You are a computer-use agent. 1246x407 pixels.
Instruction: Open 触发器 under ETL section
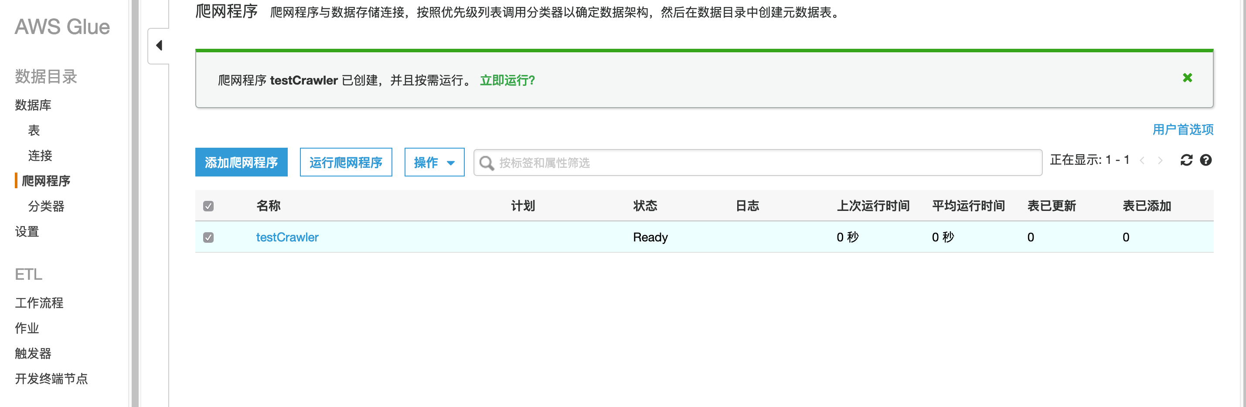point(33,353)
